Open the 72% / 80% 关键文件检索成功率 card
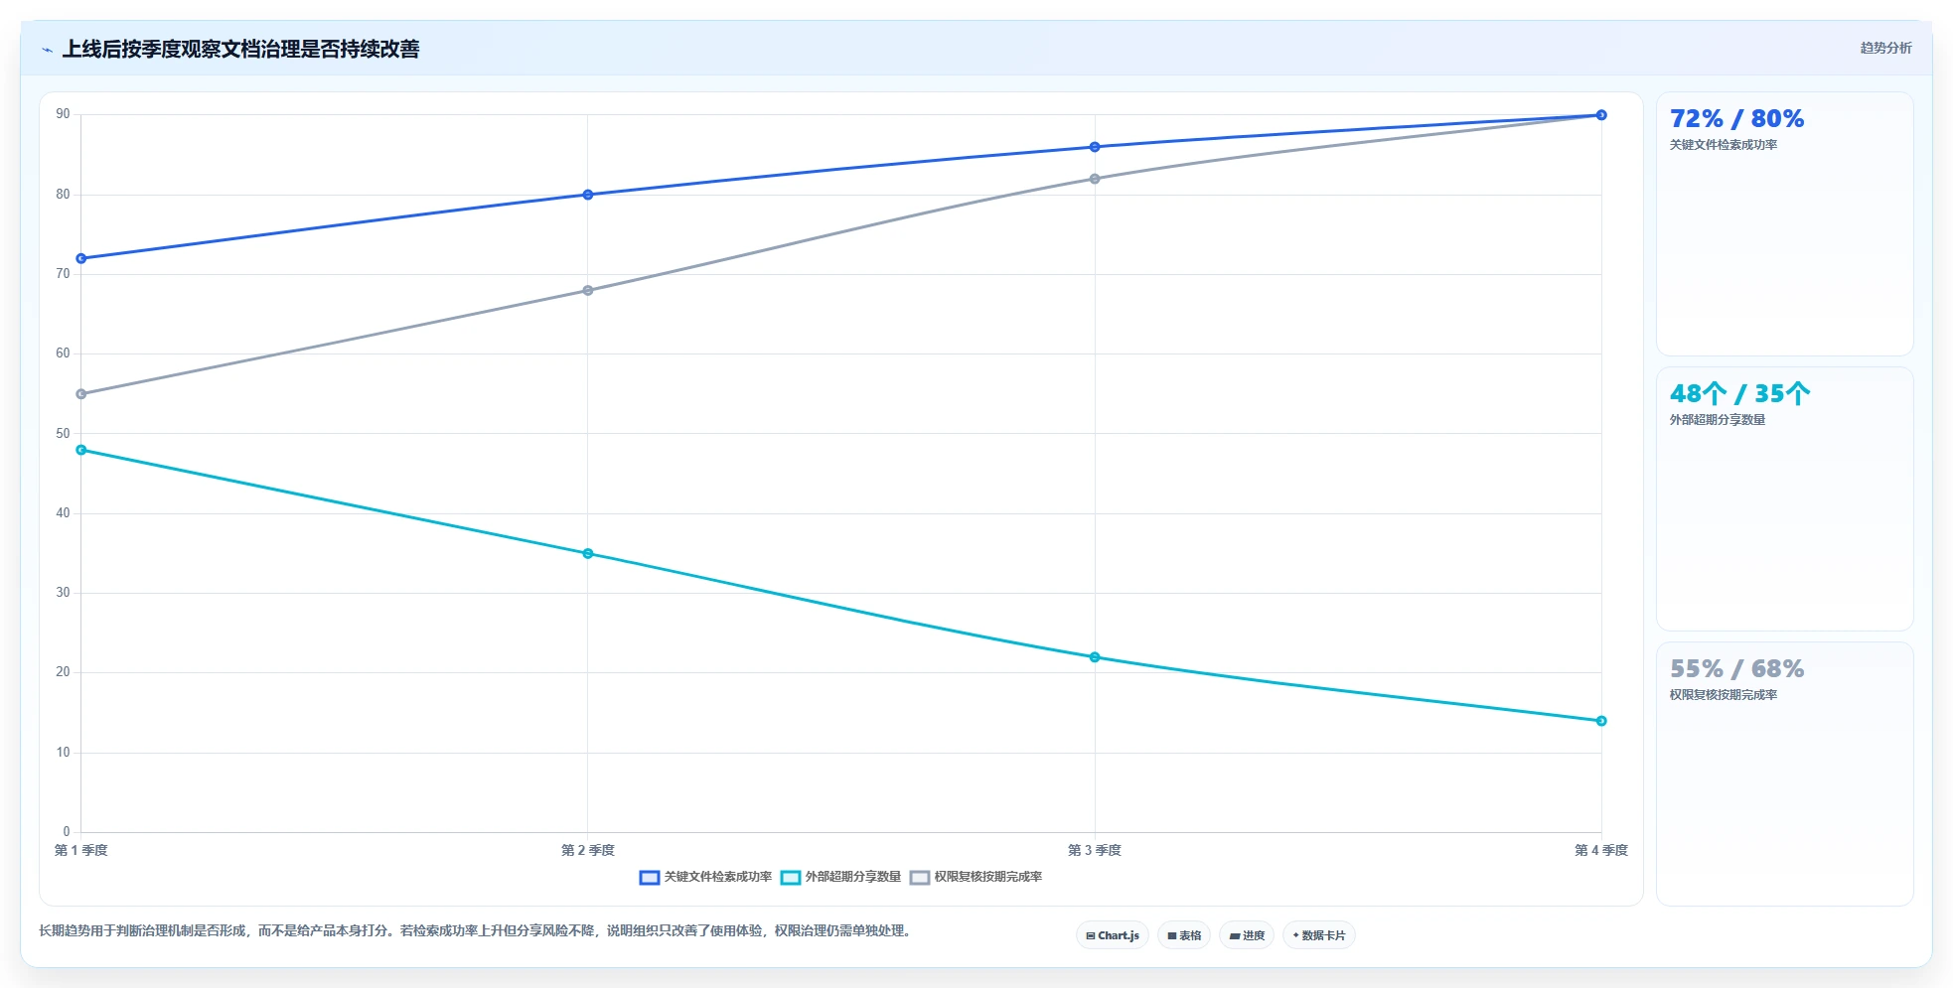 (1784, 224)
